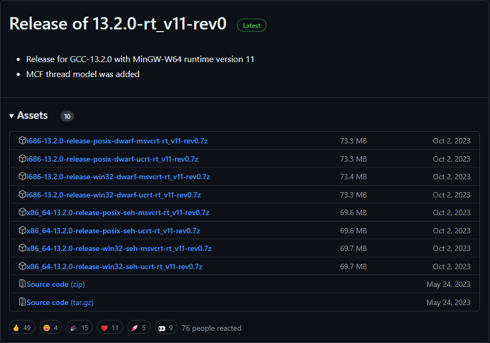This screenshot has height=343, width=490.
Task: Click date of the Source code (zip) row
Action: click(x=448, y=284)
